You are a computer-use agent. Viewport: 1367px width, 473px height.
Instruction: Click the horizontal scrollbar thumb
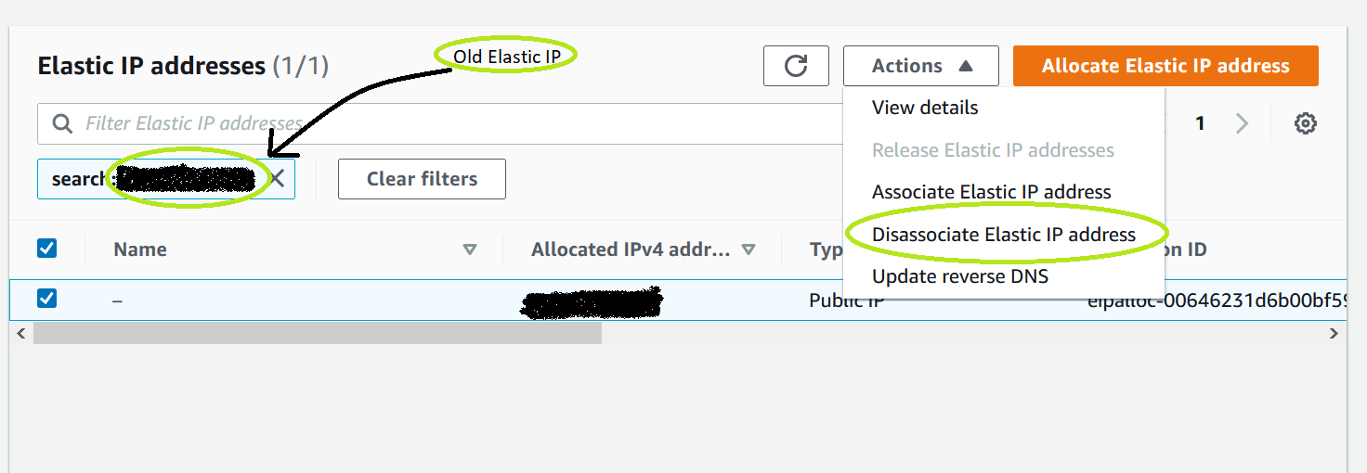pyautogui.click(x=318, y=333)
